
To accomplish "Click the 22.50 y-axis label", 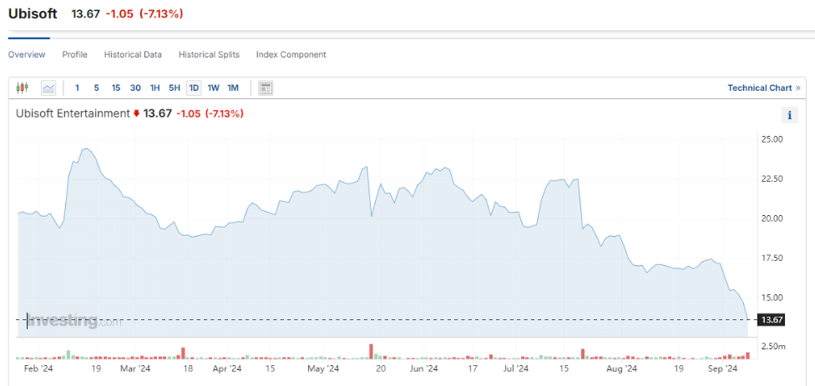I will click(x=772, y=179).
